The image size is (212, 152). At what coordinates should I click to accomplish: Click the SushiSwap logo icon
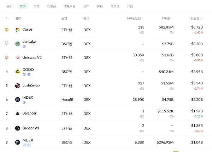[x=18, y=86]
